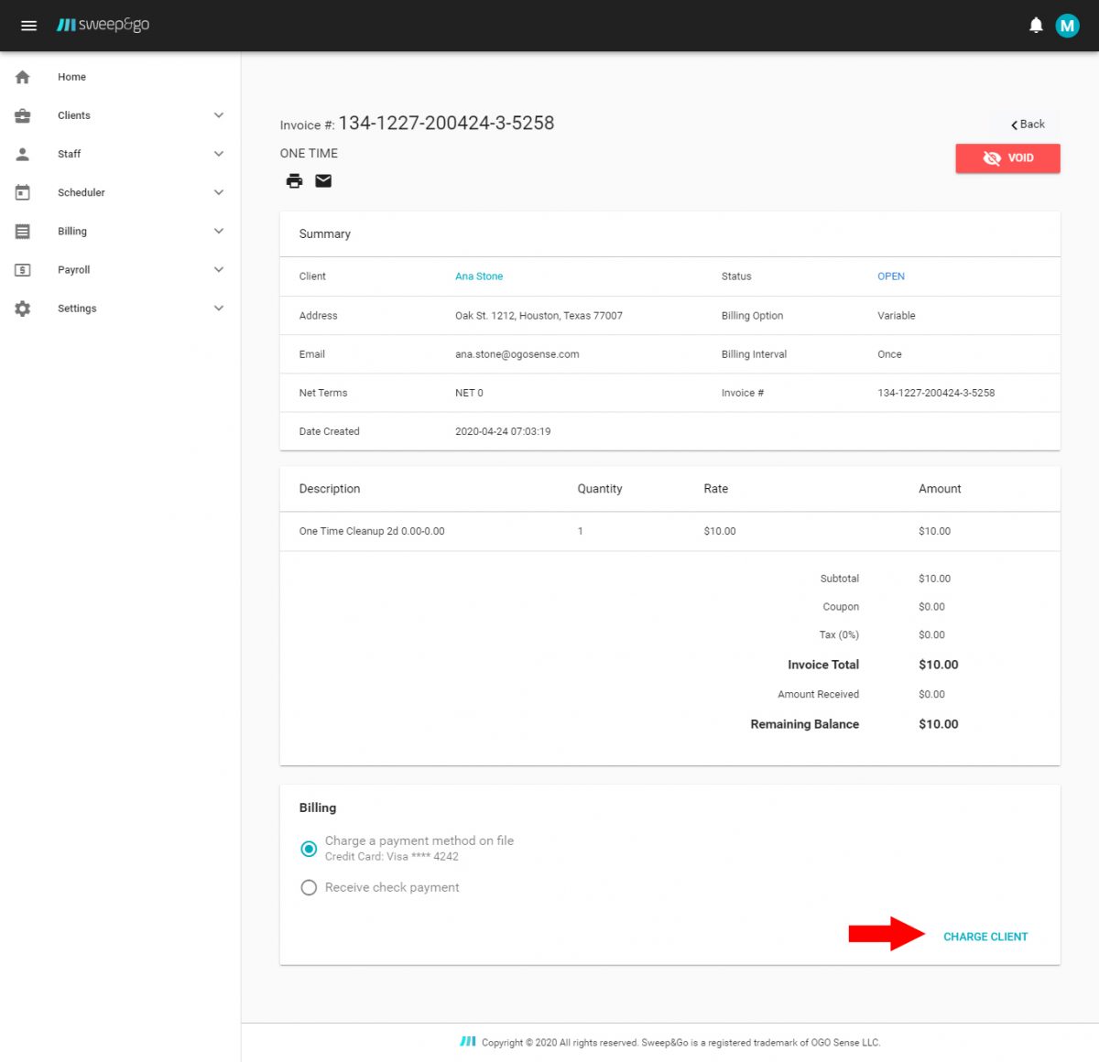Choose Receive check payment option
The image size is (1099, 1062).
309,887
